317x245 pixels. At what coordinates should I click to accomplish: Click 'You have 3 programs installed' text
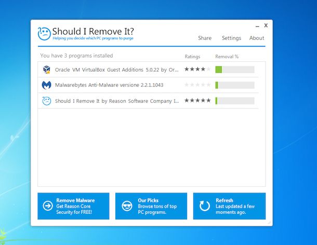tap(76, 56)
